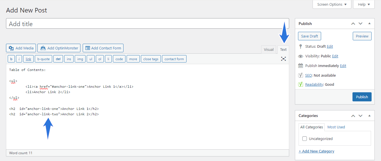The image size is (381, 161).
Task: Click the eye icon next to Visibility
Action: [x=301, y=56]
